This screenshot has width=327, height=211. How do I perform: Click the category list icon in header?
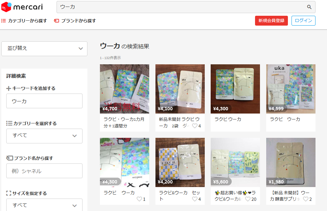(x=4, y=21)
